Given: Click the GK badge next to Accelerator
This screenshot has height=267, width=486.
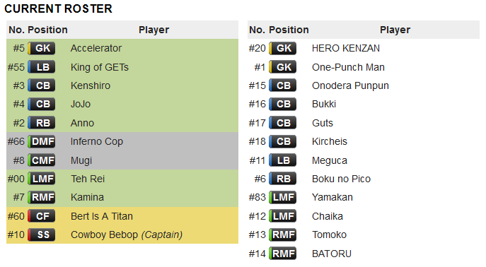Looking at the screenshot, I should pyautogui.click(x=42, y=48).
